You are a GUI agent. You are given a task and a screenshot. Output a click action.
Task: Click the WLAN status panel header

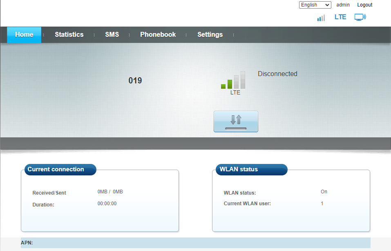251,169
